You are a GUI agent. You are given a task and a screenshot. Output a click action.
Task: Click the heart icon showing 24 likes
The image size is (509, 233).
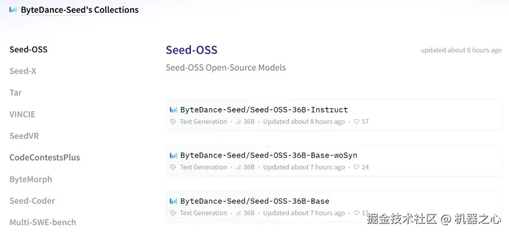tap(356, 167)
